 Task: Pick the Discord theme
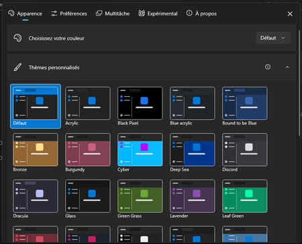[x=245, y=153]
